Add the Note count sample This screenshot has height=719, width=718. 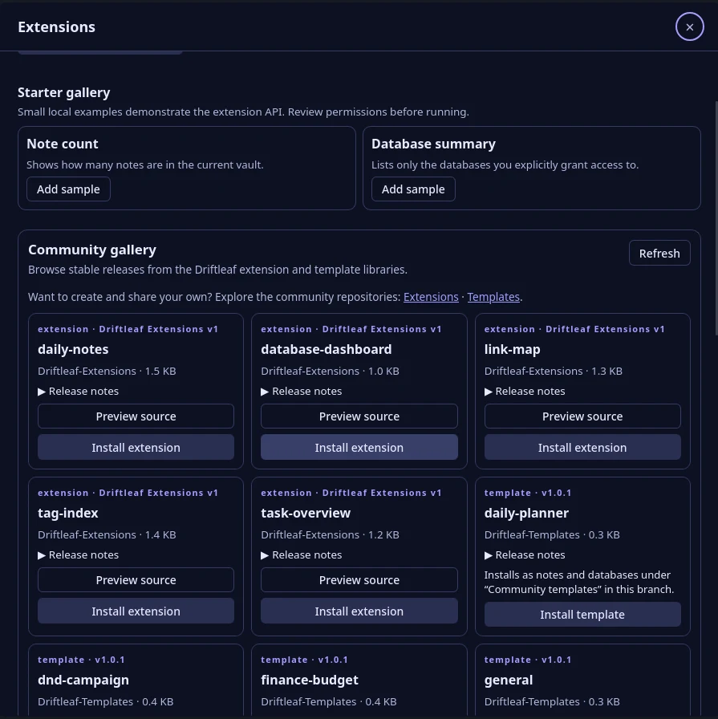click(68, 189)
